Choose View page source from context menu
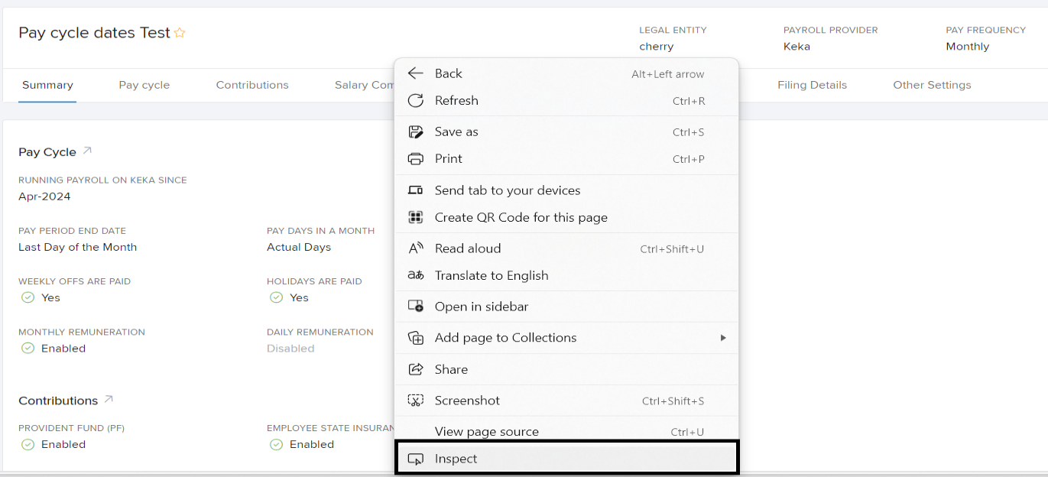The width and height of the screenshot is (1048, 477). click(x=486, y=431)
